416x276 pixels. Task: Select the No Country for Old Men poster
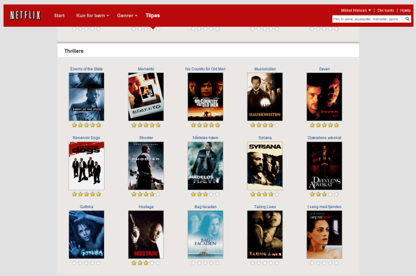[x=206, y=97]
